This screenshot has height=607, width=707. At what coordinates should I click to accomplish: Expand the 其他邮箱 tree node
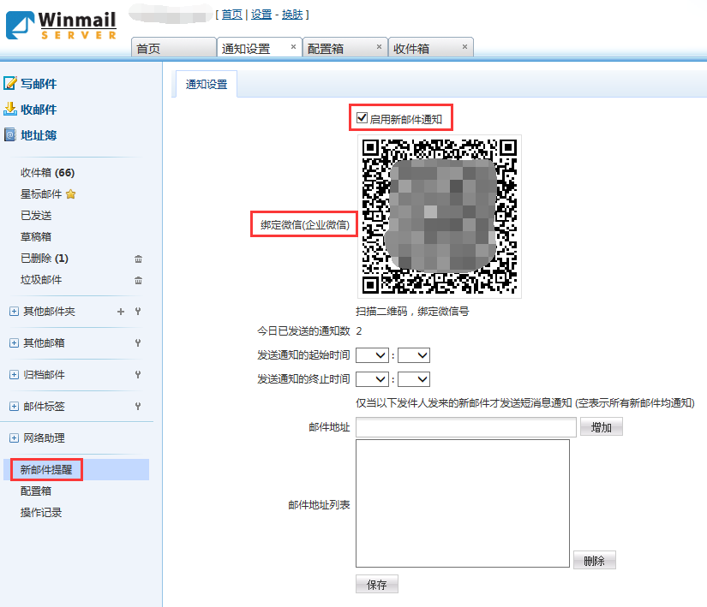pos(14,342)
